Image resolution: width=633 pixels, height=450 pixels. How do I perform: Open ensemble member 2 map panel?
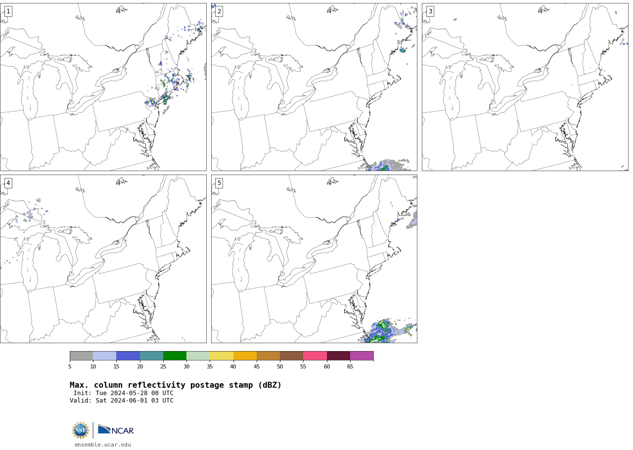pos(314,87)
